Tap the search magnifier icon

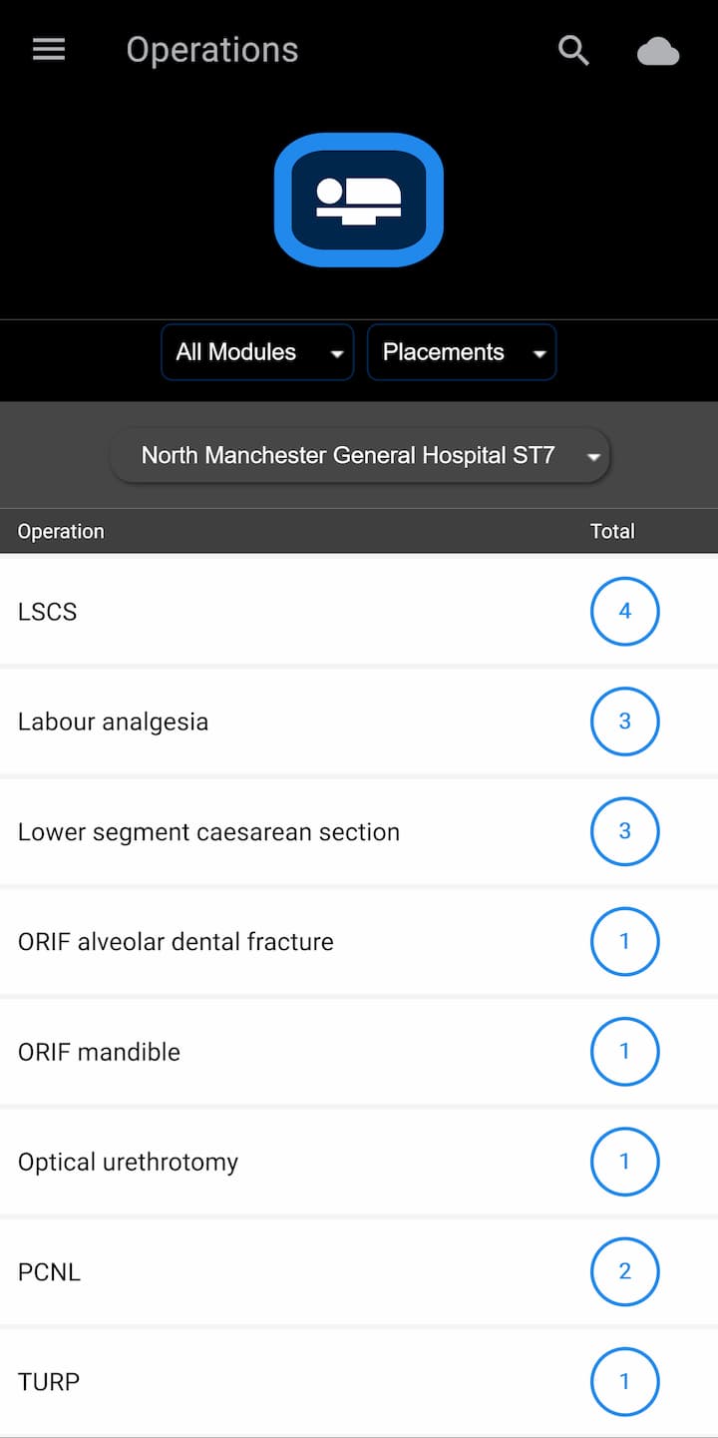point(573,50)
